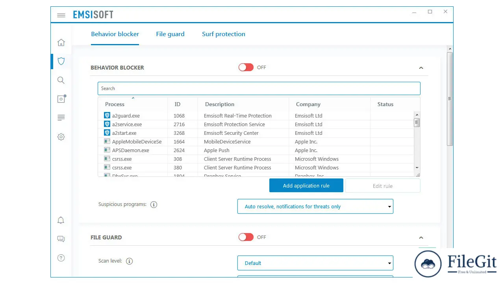Sort by the Process column header
The height and width of the screenshot is (283, 504).
click(x=133, y=104)
